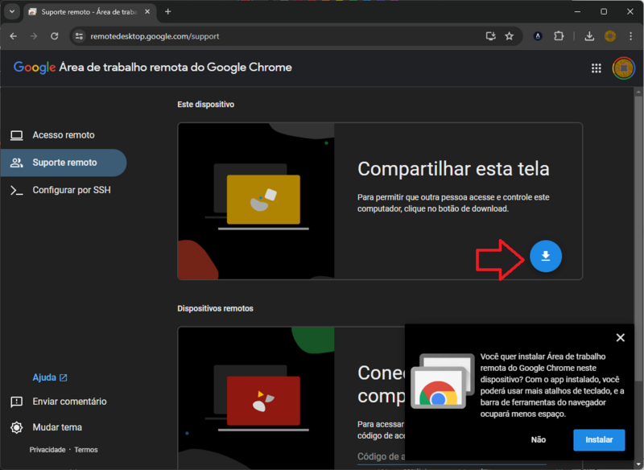Click Mudar tema to switch theme
The height and width of the screenshot is (470, 644).
(47, 427)
